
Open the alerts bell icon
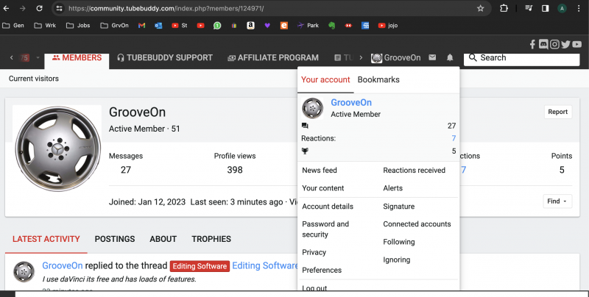point(450,57)
